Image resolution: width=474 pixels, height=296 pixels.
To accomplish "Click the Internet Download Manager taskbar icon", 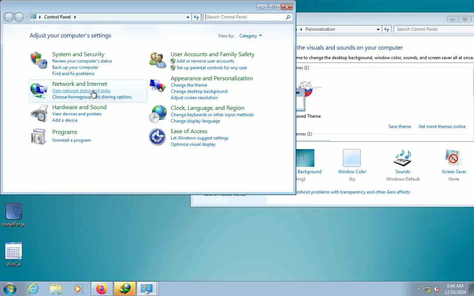I will [125, 289].
